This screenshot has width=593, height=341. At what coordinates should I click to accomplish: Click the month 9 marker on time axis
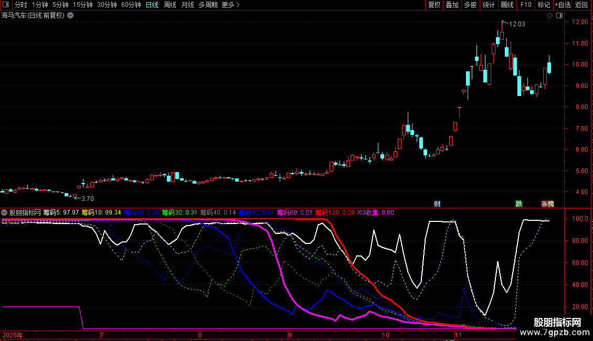[290, 335]
